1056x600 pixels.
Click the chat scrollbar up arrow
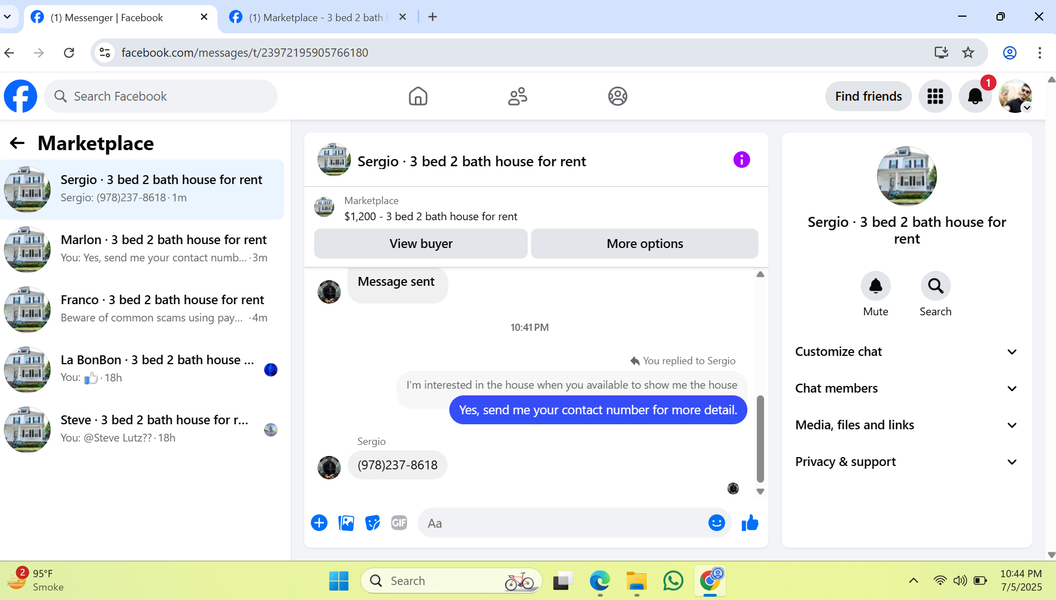pos(760,274)
